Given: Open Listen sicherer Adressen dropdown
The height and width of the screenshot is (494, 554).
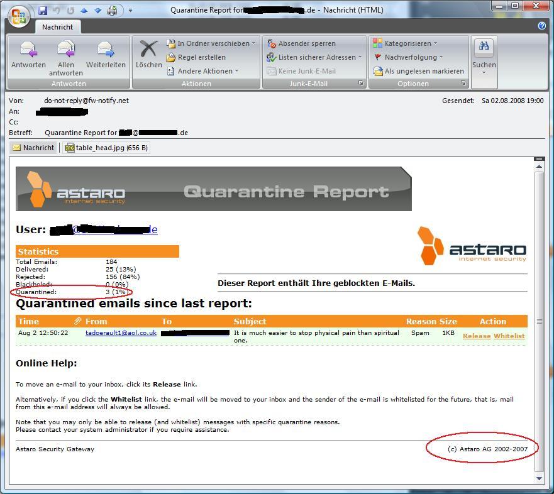Looking at the screenshot, I should coord(314,57).
